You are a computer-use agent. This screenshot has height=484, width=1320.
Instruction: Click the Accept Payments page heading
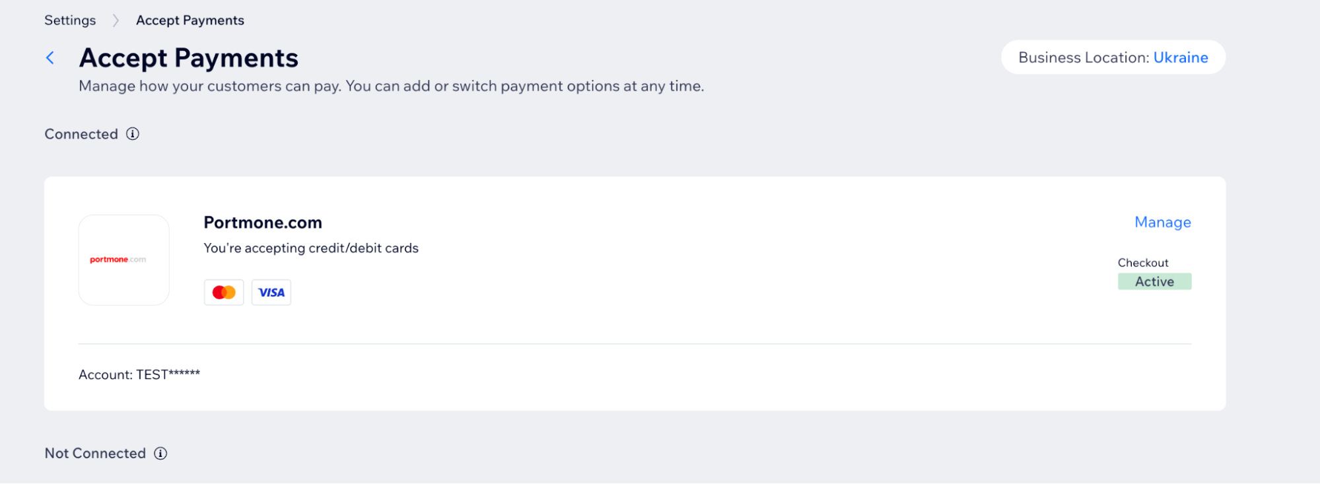click(189, 58)
